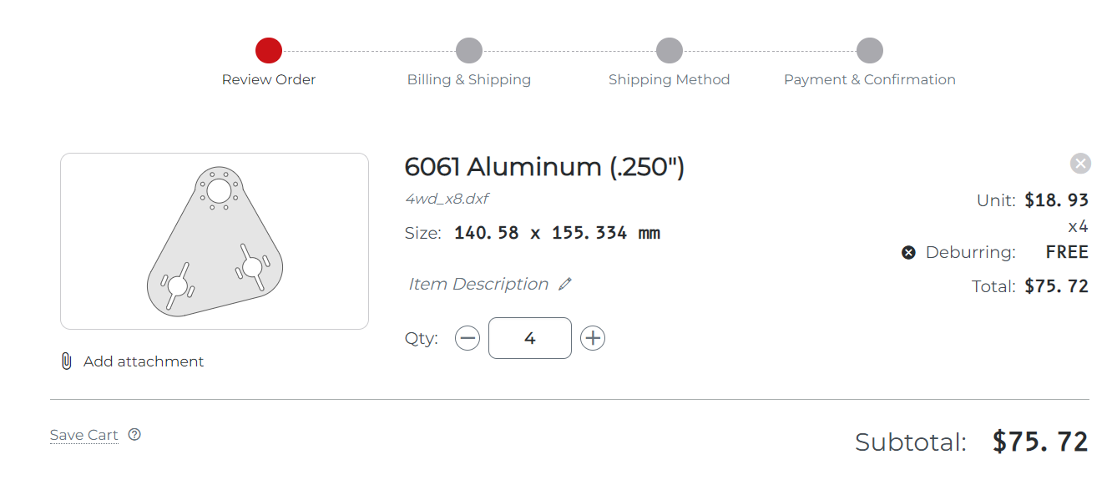Click the pencil icon beside Item Description
Screen dimensions: 1117x495
pyautogui.click(x=565, y=284)
